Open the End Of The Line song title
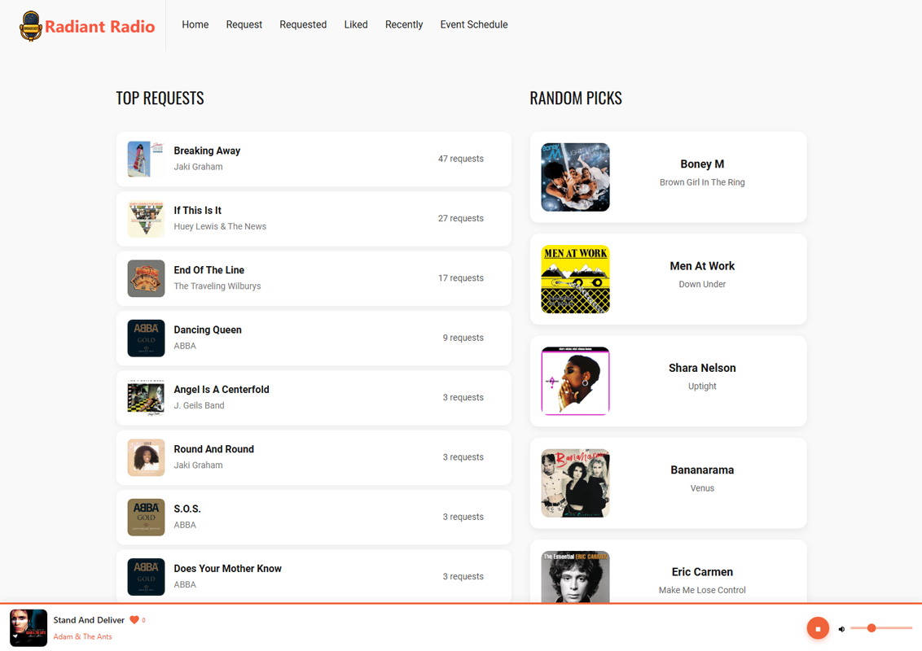This screenshot has height=651, width=922. (x=209, y=270)
